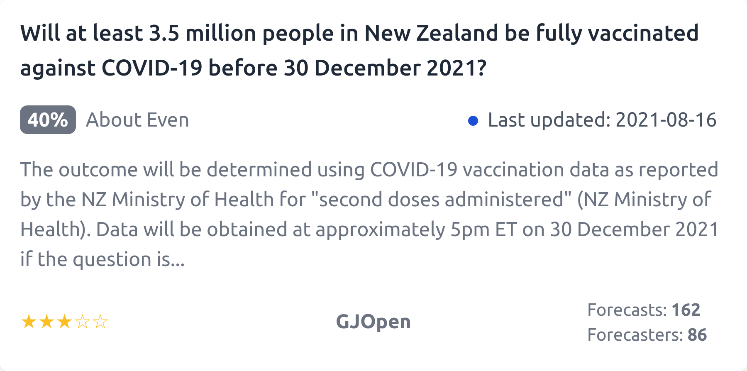Viewport: 747px width, 371px height.
Task: Click "3.5 million" in the question title
Action: pos(202,33)
